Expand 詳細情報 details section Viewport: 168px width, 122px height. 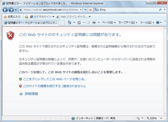click(31, 94)
